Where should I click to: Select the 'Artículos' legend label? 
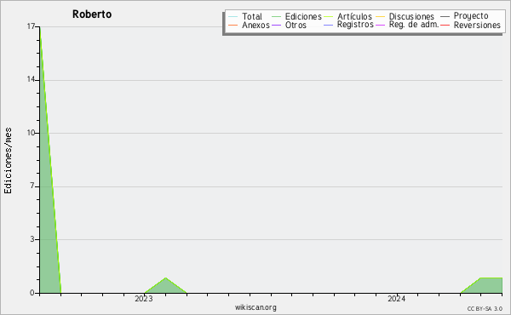[x=354, y=16]
